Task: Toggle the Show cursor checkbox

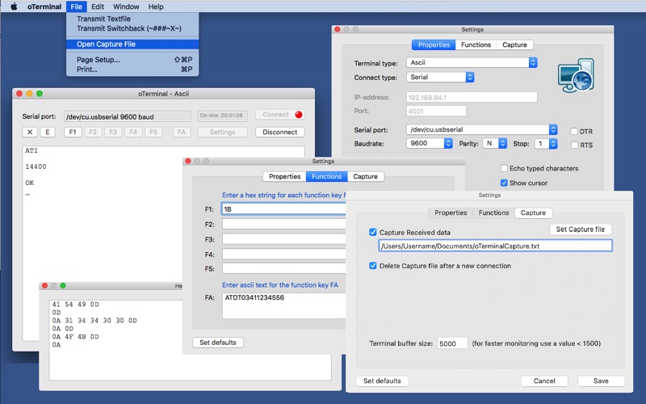Action: pos(504,183)
